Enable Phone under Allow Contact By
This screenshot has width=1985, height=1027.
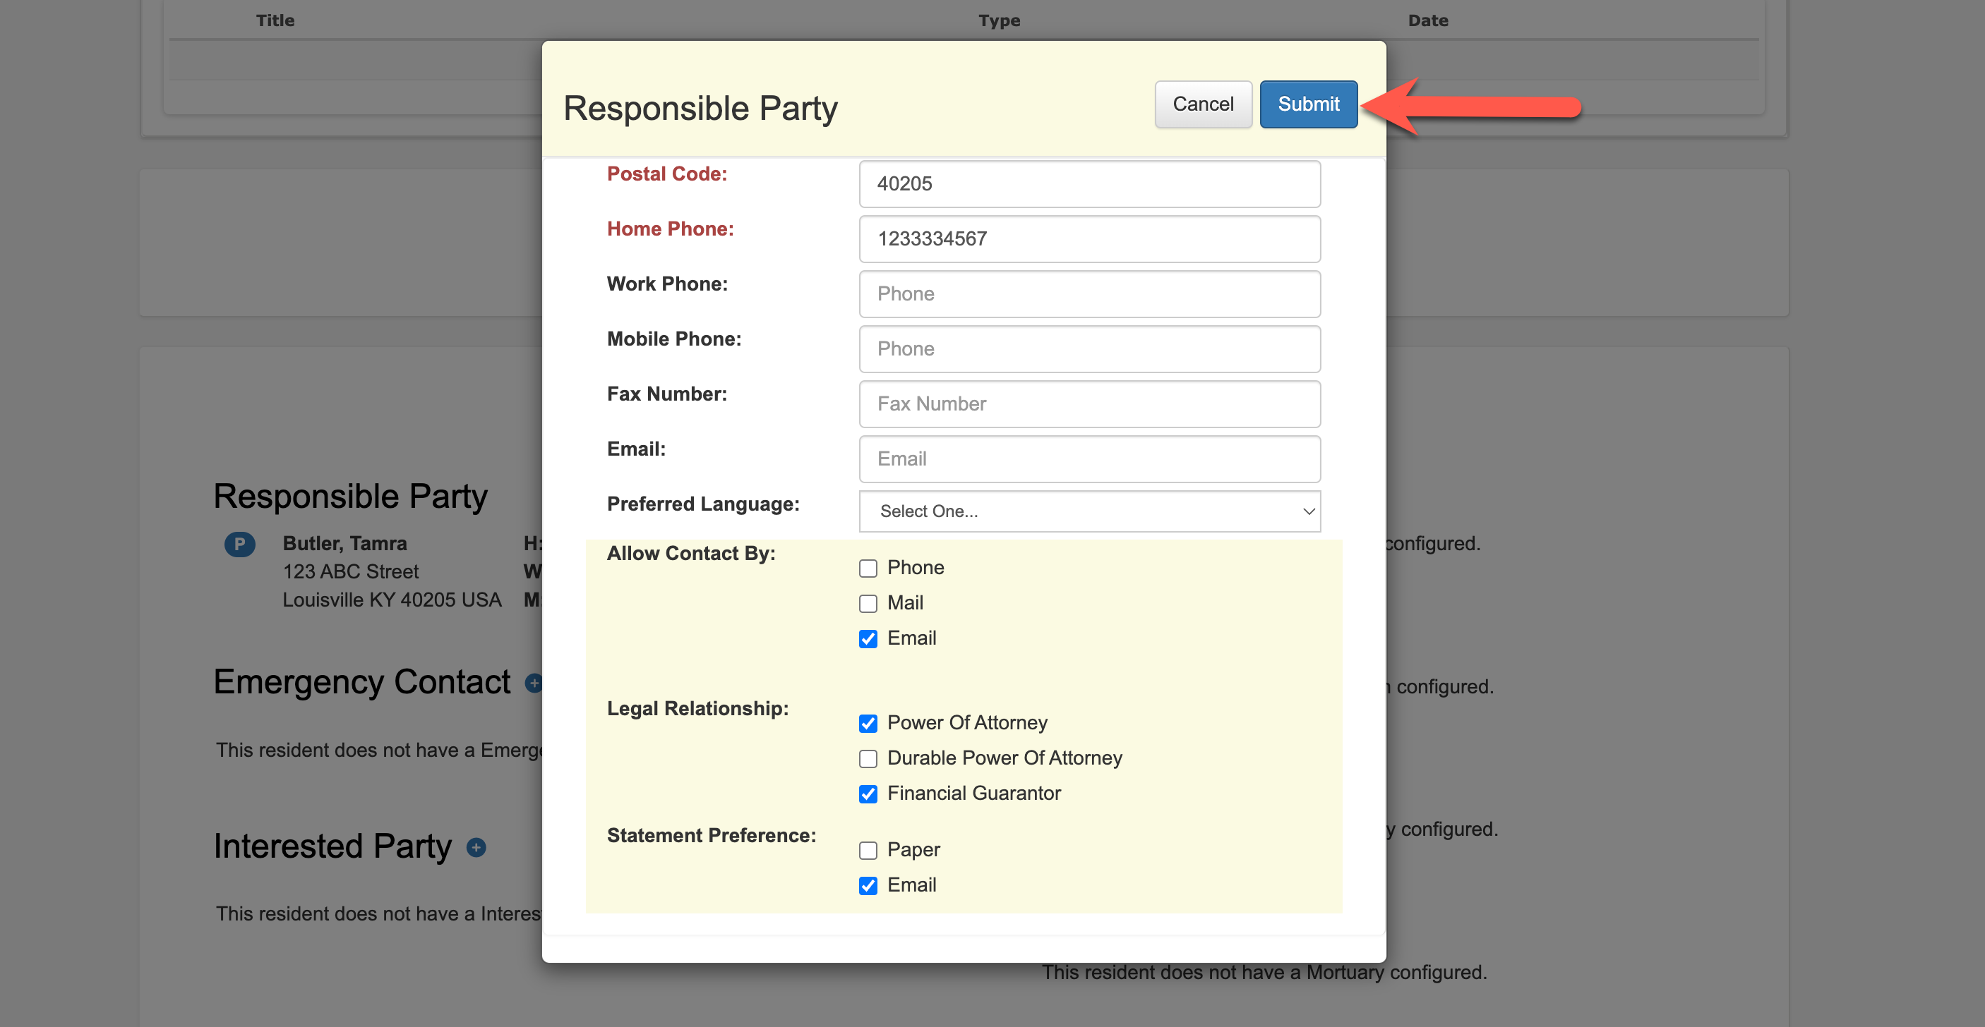point(868,568)
